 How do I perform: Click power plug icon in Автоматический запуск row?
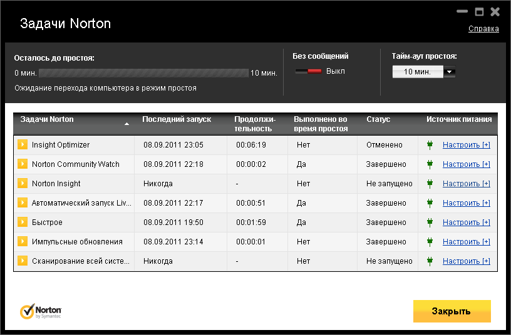point(430,203)
